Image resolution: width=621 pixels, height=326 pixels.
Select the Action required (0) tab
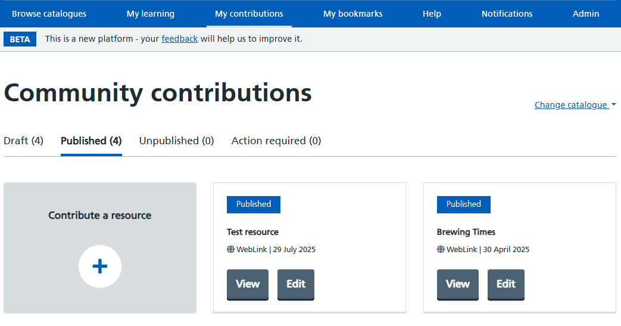[276, 141]
